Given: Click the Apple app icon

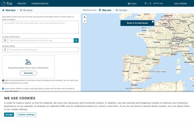Looking at the screenshot, I should (x=150, y=3).
